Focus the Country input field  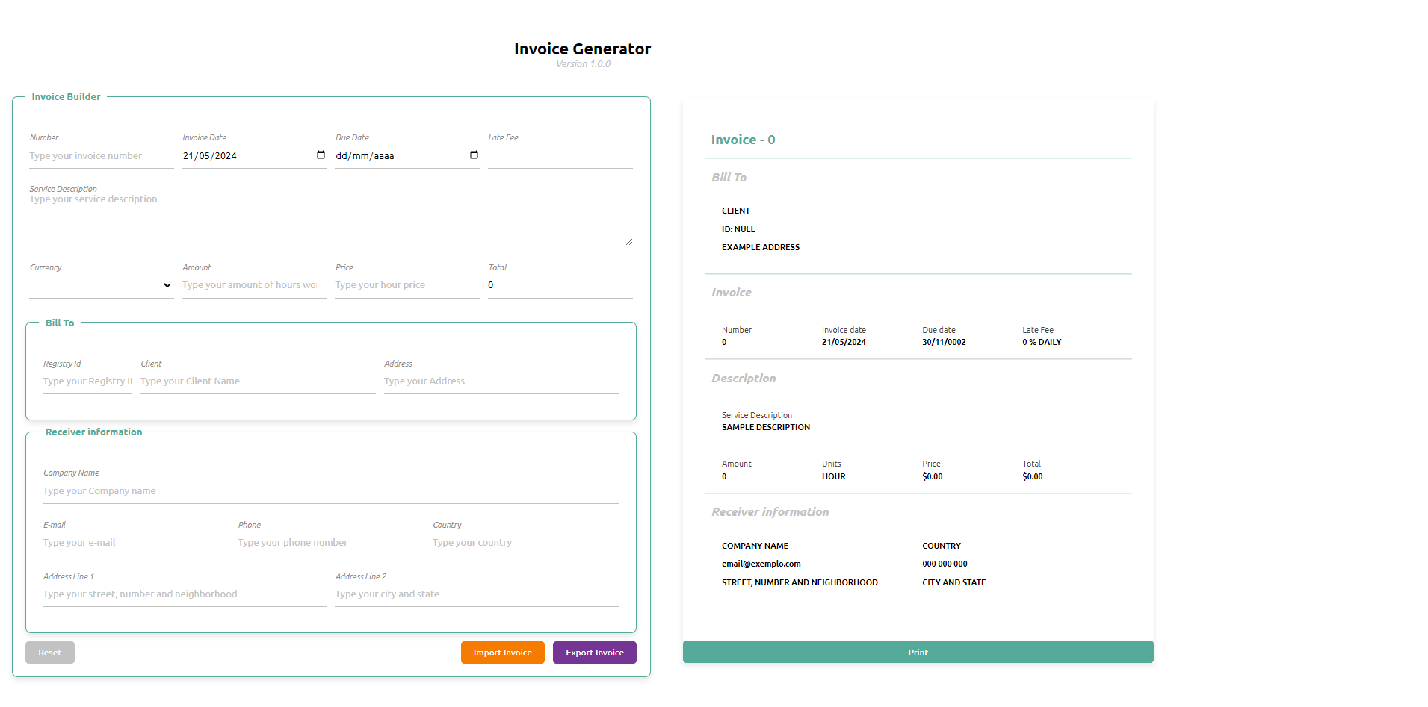pyautogui.click(x=526, y=543)
